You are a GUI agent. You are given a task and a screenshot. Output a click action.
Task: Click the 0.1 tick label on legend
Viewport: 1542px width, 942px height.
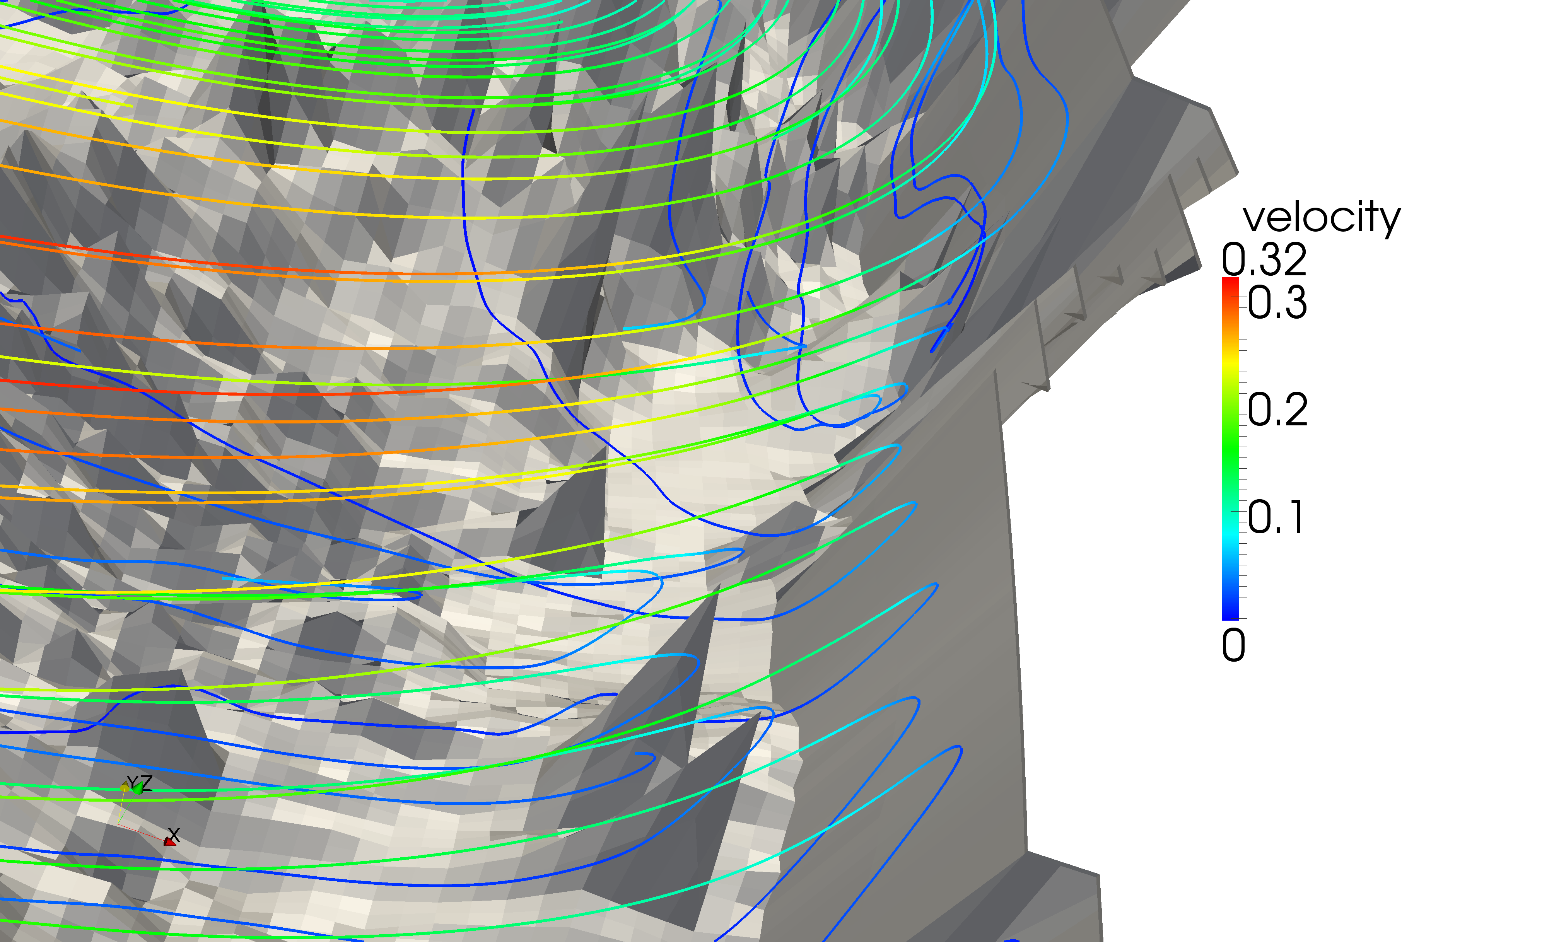click(1276, 518)
